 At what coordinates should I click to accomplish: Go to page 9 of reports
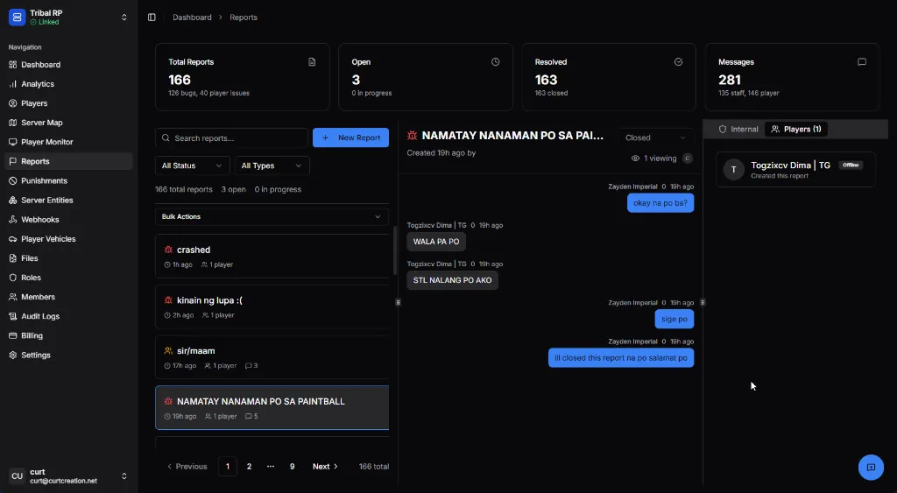click(292, 467)
